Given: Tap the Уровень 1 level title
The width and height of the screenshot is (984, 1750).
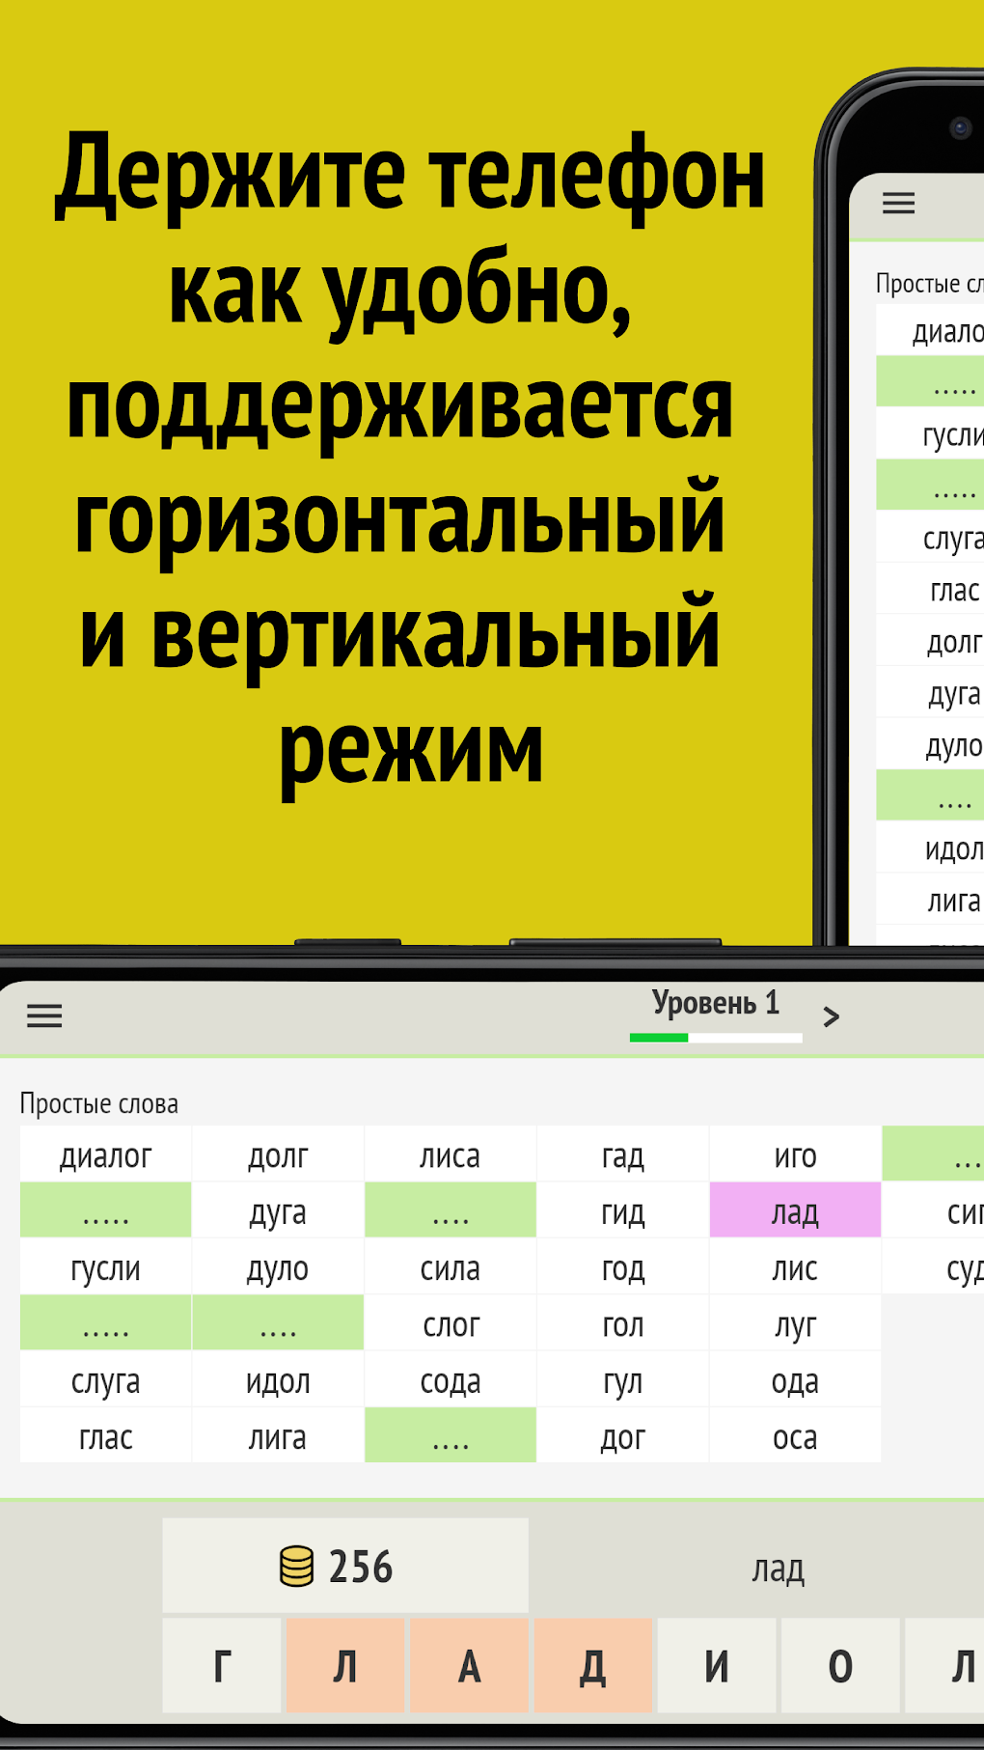Looking at the screenshot, I should point(716,1003).
